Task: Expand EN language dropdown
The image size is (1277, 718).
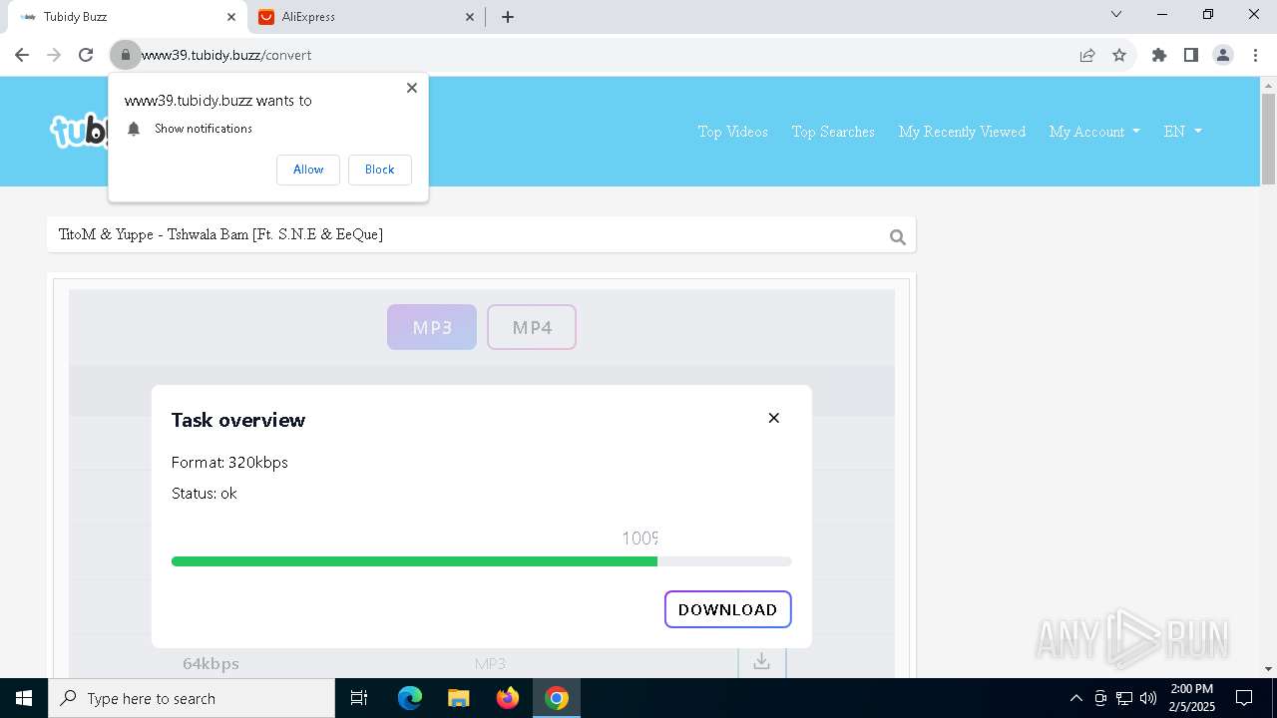Action: 1183,132
